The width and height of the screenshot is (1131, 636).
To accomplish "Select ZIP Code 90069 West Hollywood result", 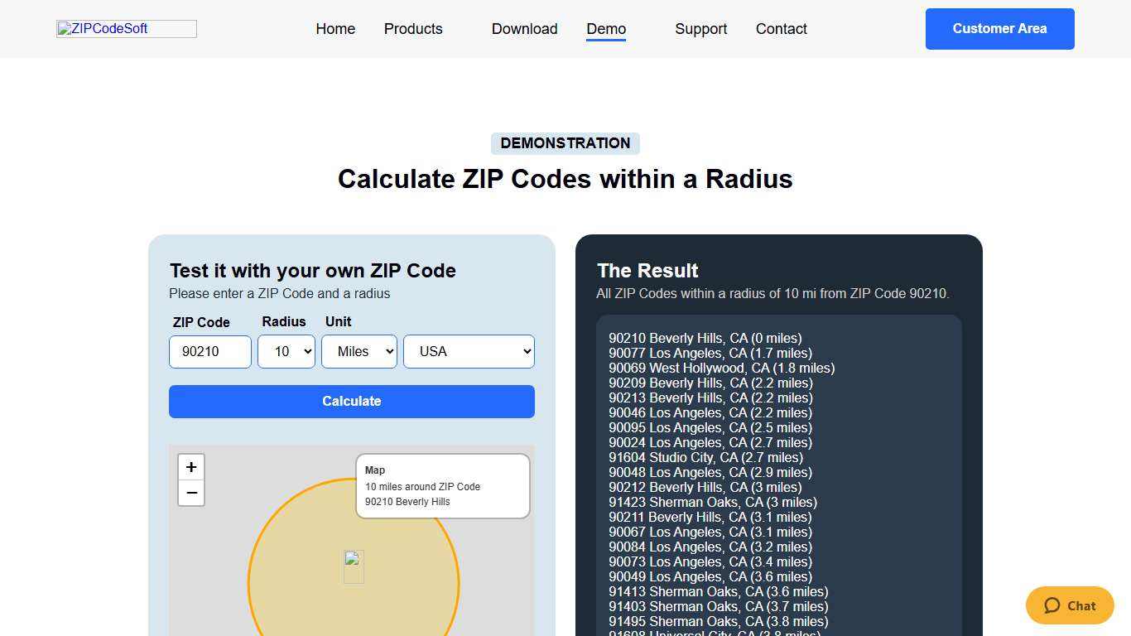I will (x=721, y=368).
